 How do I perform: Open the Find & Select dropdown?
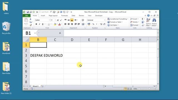(x=154, y=22)
